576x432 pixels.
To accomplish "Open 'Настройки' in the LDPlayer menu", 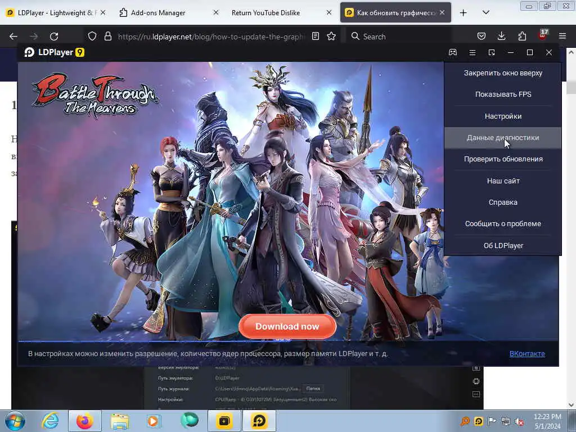I will pos(503,116).
